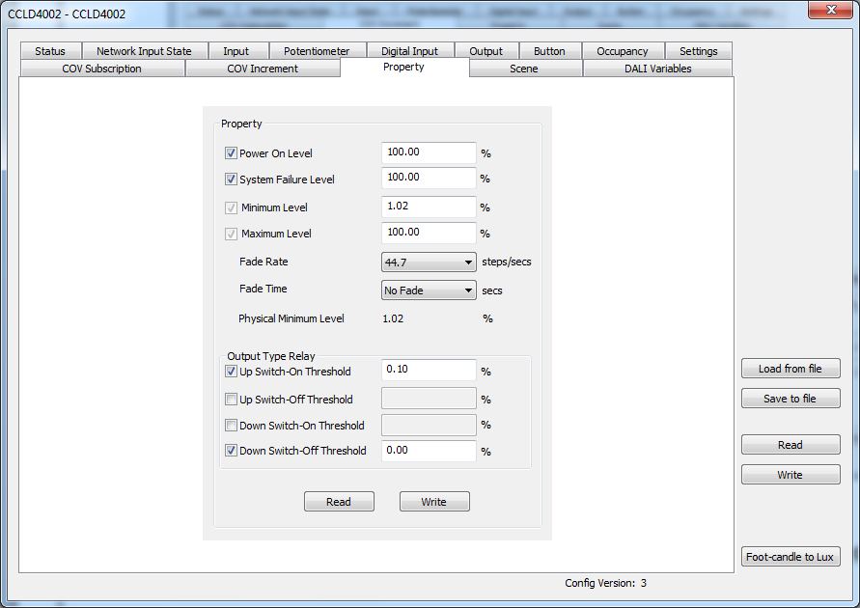Image resolution: width=860 pixels, height=608 pixels.
Task: Click Read button inside Property group
Action: click(x=339, y=502)
